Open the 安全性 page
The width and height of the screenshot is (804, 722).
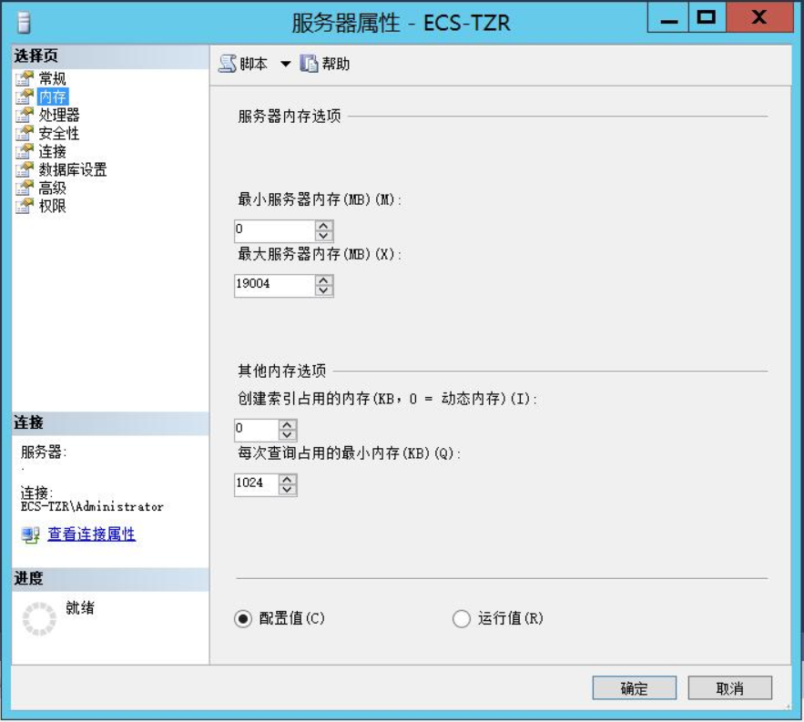point(59,133)
